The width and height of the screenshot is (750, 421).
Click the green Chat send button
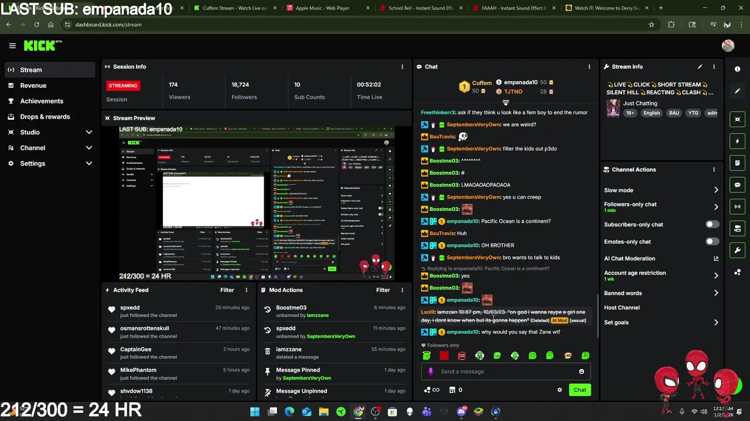[579, 390]
